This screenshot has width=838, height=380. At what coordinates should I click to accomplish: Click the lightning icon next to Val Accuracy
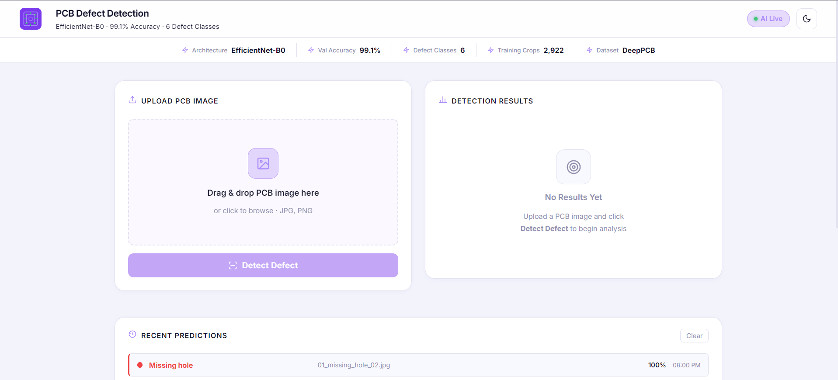pyautogui.click(x=311, y=50)
